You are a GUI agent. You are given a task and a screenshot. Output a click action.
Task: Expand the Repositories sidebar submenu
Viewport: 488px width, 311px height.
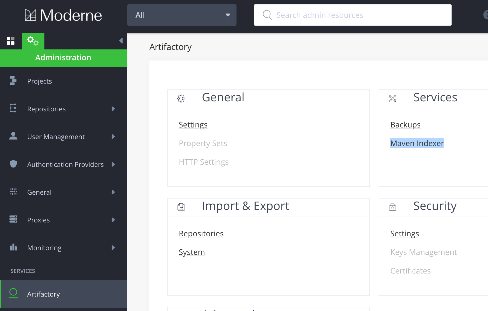pos(113,109)
